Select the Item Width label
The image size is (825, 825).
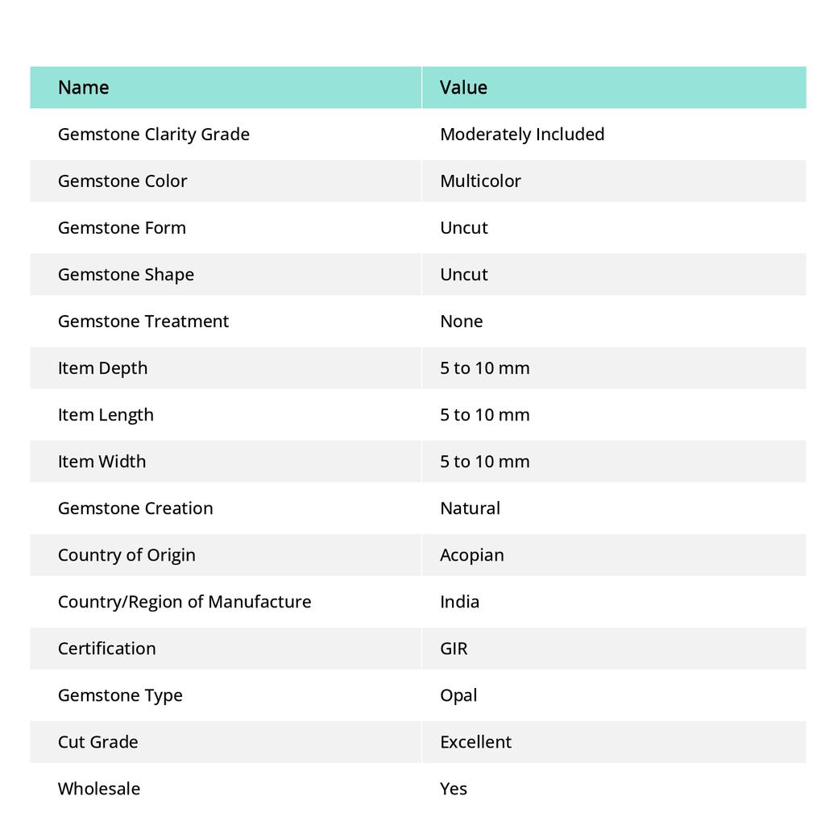click(102, 462)
